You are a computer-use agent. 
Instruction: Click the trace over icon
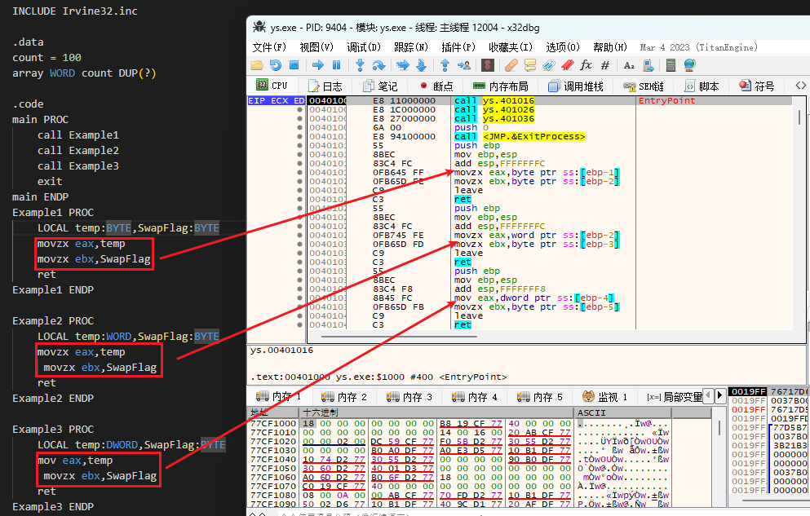click(422, 65)
